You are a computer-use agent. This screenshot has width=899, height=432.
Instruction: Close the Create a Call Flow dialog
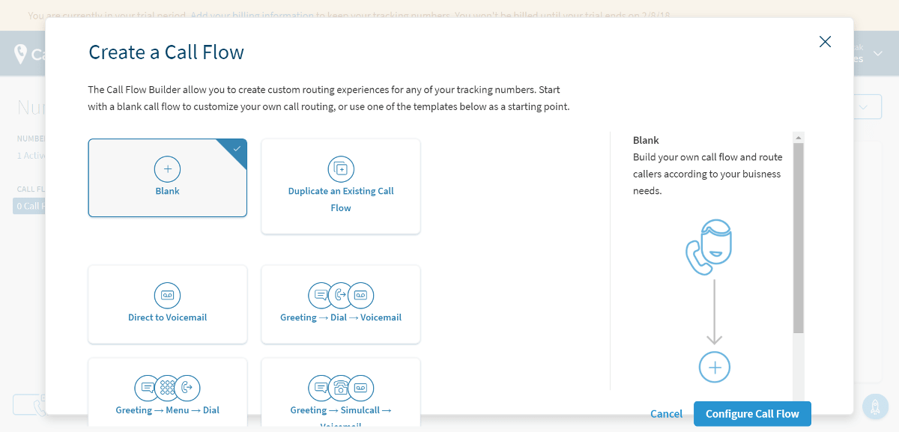point(825,42)
